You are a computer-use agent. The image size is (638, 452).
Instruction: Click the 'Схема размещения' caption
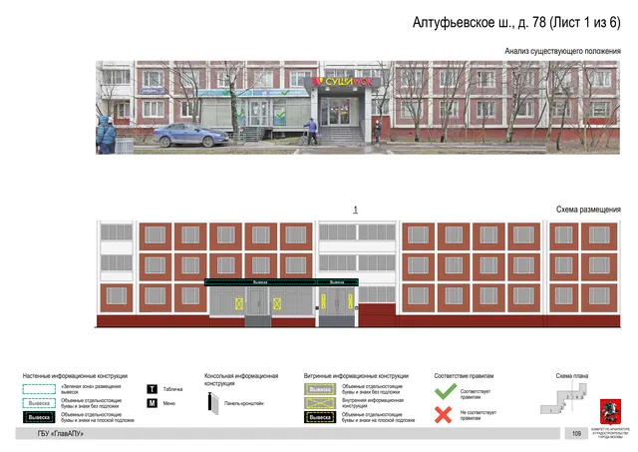pyautogui.click(x=588, y=210)
